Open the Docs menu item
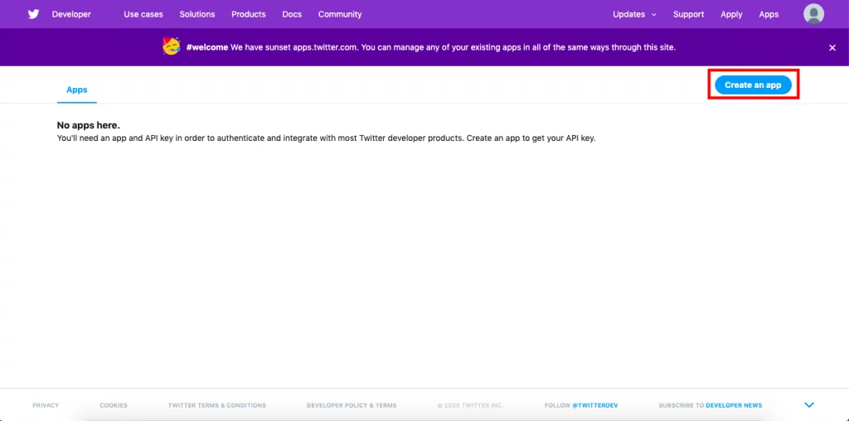 (292, 15)
